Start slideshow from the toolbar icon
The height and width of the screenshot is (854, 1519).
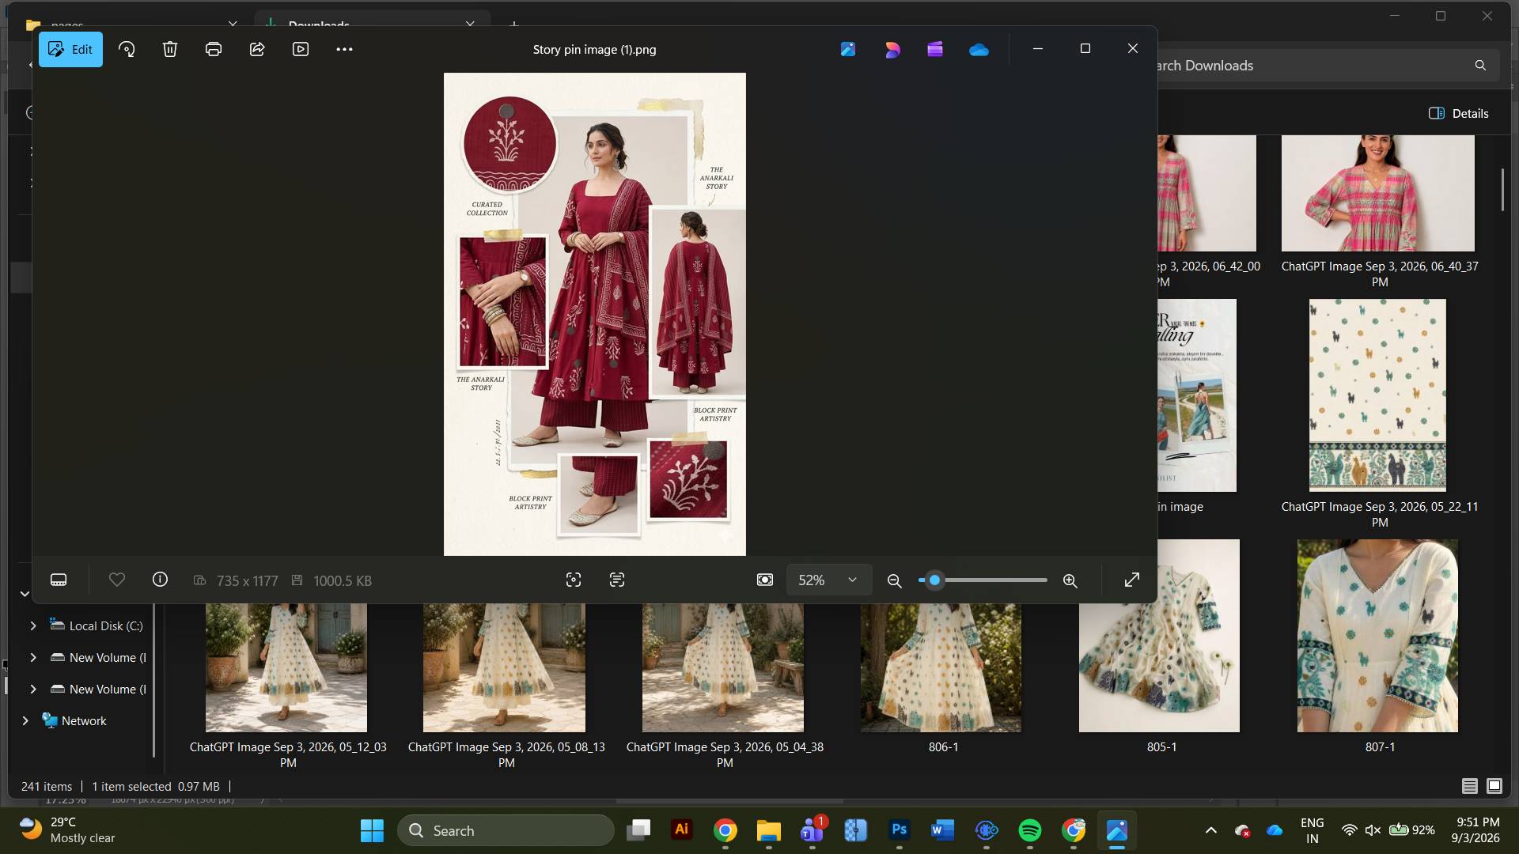tap(301, 49)
